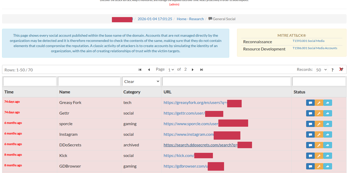Image resolution: width=352 pixels, height=173 pixels.
Task: Click the Name filter input field
Action: [x=89, y=81]
